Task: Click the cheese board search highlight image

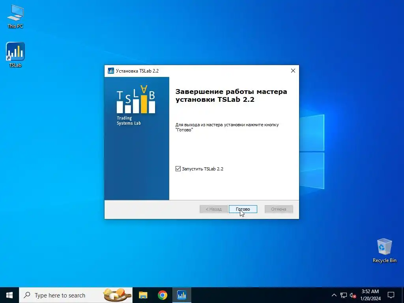Action: point(116,295)
